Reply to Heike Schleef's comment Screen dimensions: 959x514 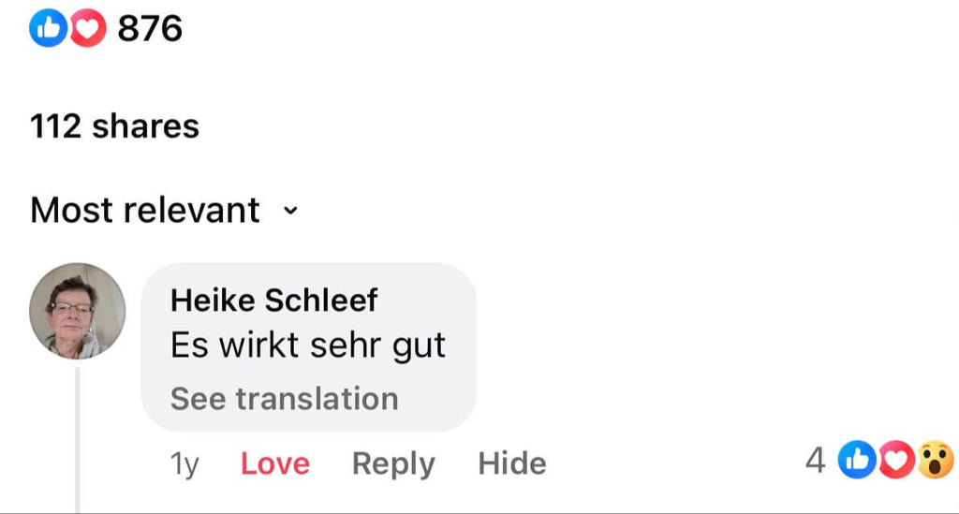[x=393, y=463]
